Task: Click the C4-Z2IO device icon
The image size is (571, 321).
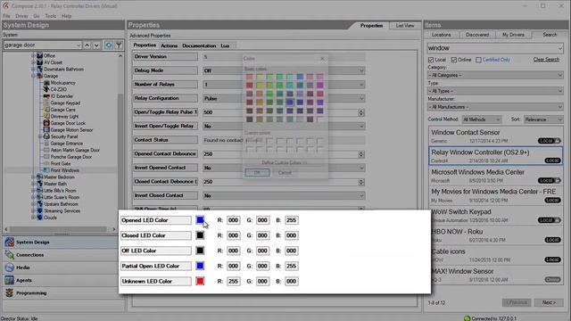Action: [x=46, y=89]
